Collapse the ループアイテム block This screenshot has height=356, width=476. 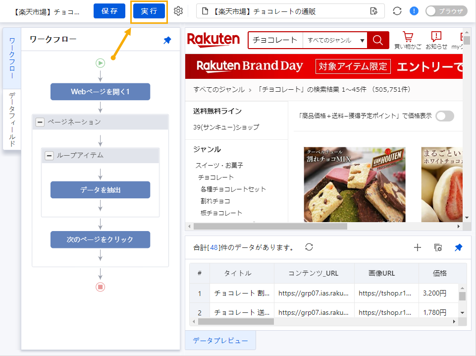(49, 156)
